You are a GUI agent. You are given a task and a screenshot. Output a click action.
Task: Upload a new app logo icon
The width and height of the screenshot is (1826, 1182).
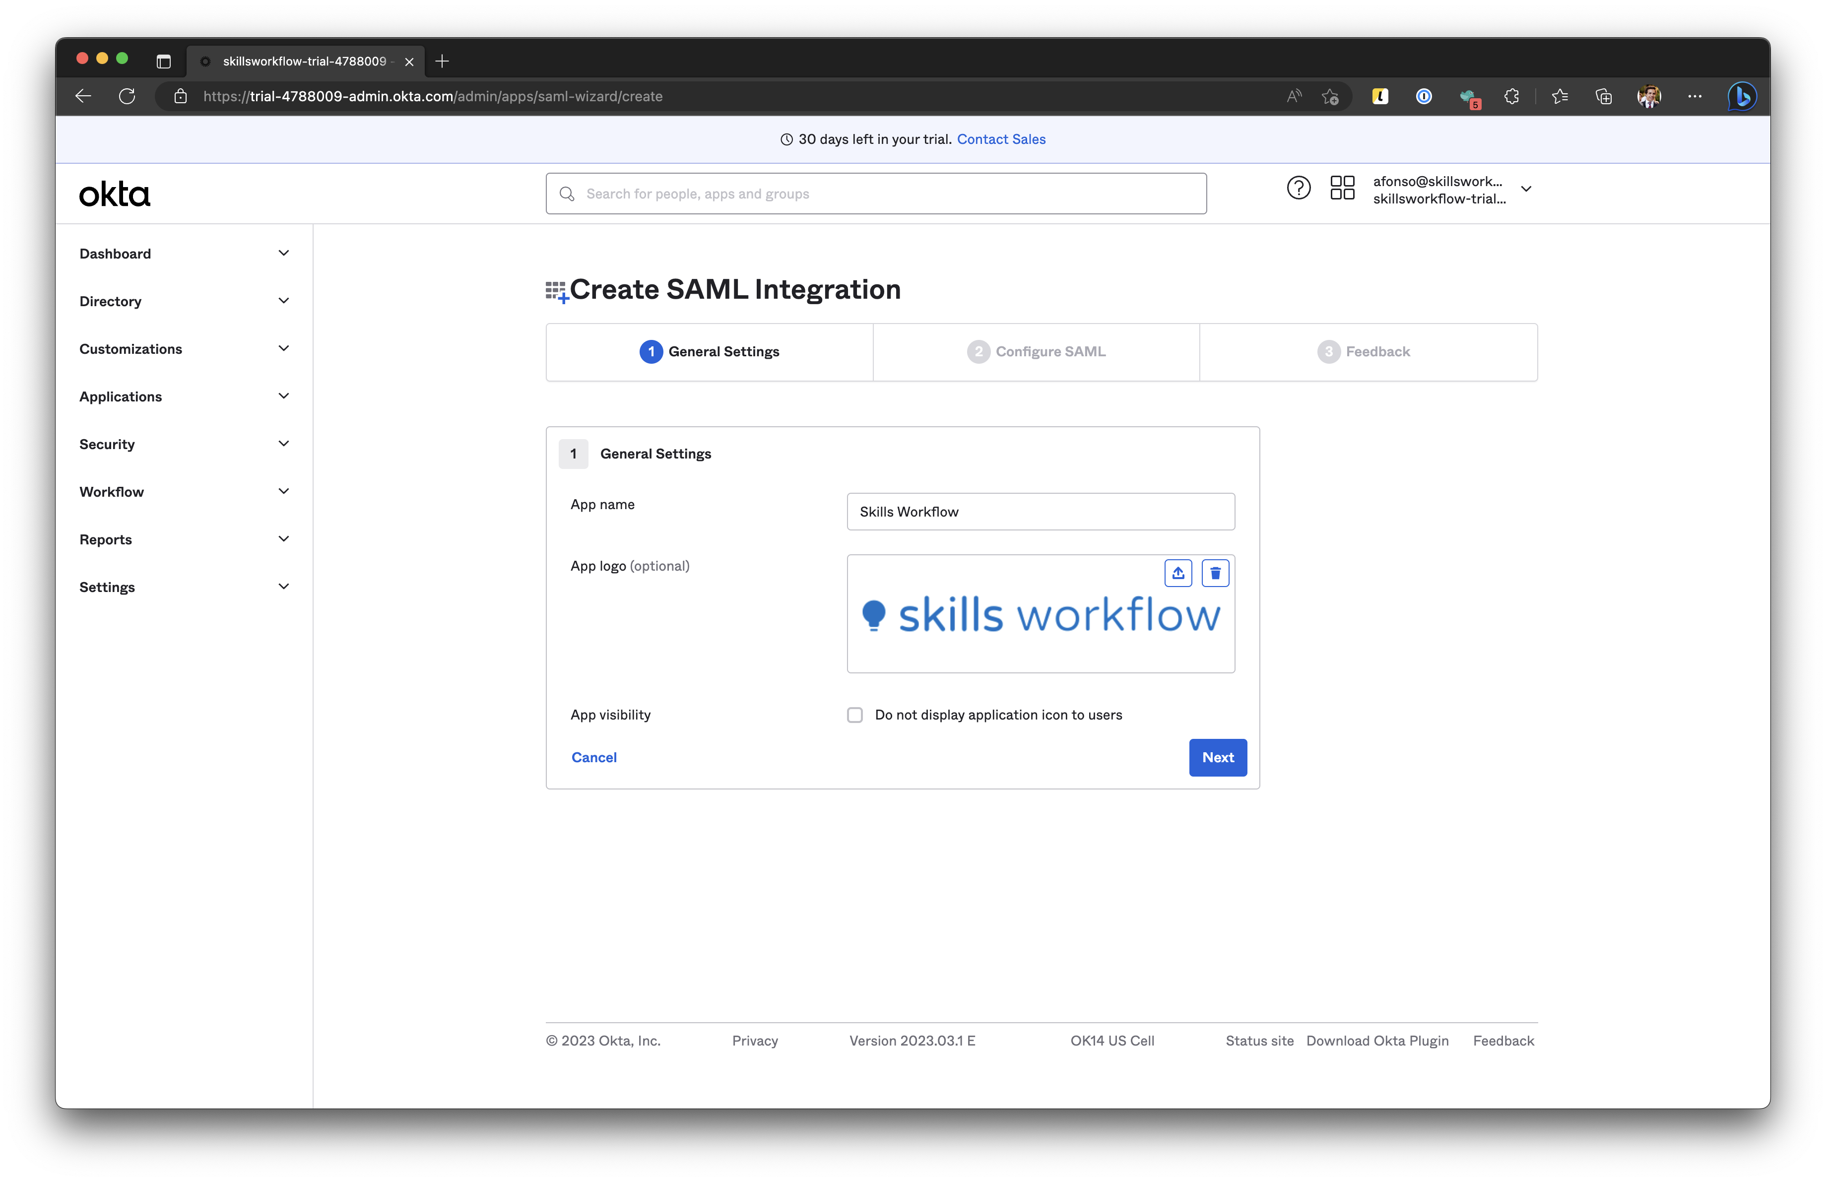1177,573
